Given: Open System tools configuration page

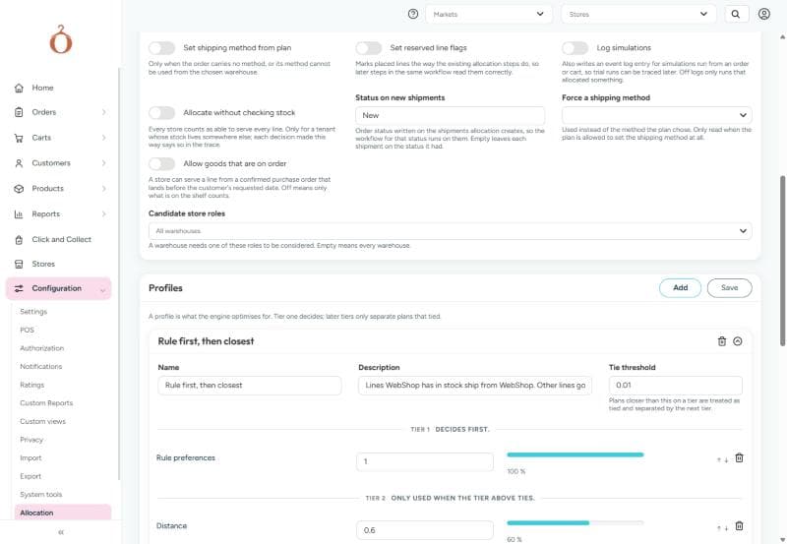Looking at the screenshot, I should pos(41,495).
